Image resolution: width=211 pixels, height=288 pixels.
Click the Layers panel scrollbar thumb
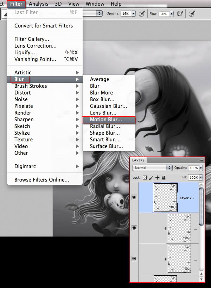[201, 206]
